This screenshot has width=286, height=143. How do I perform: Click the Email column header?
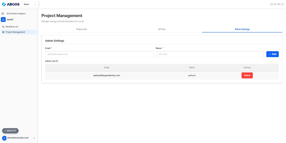pyautogui.click(x=107, y=67)
